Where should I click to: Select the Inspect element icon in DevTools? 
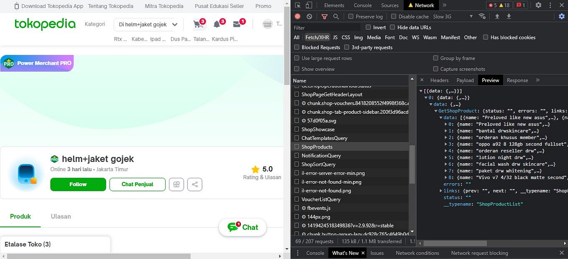pos(298,5)
